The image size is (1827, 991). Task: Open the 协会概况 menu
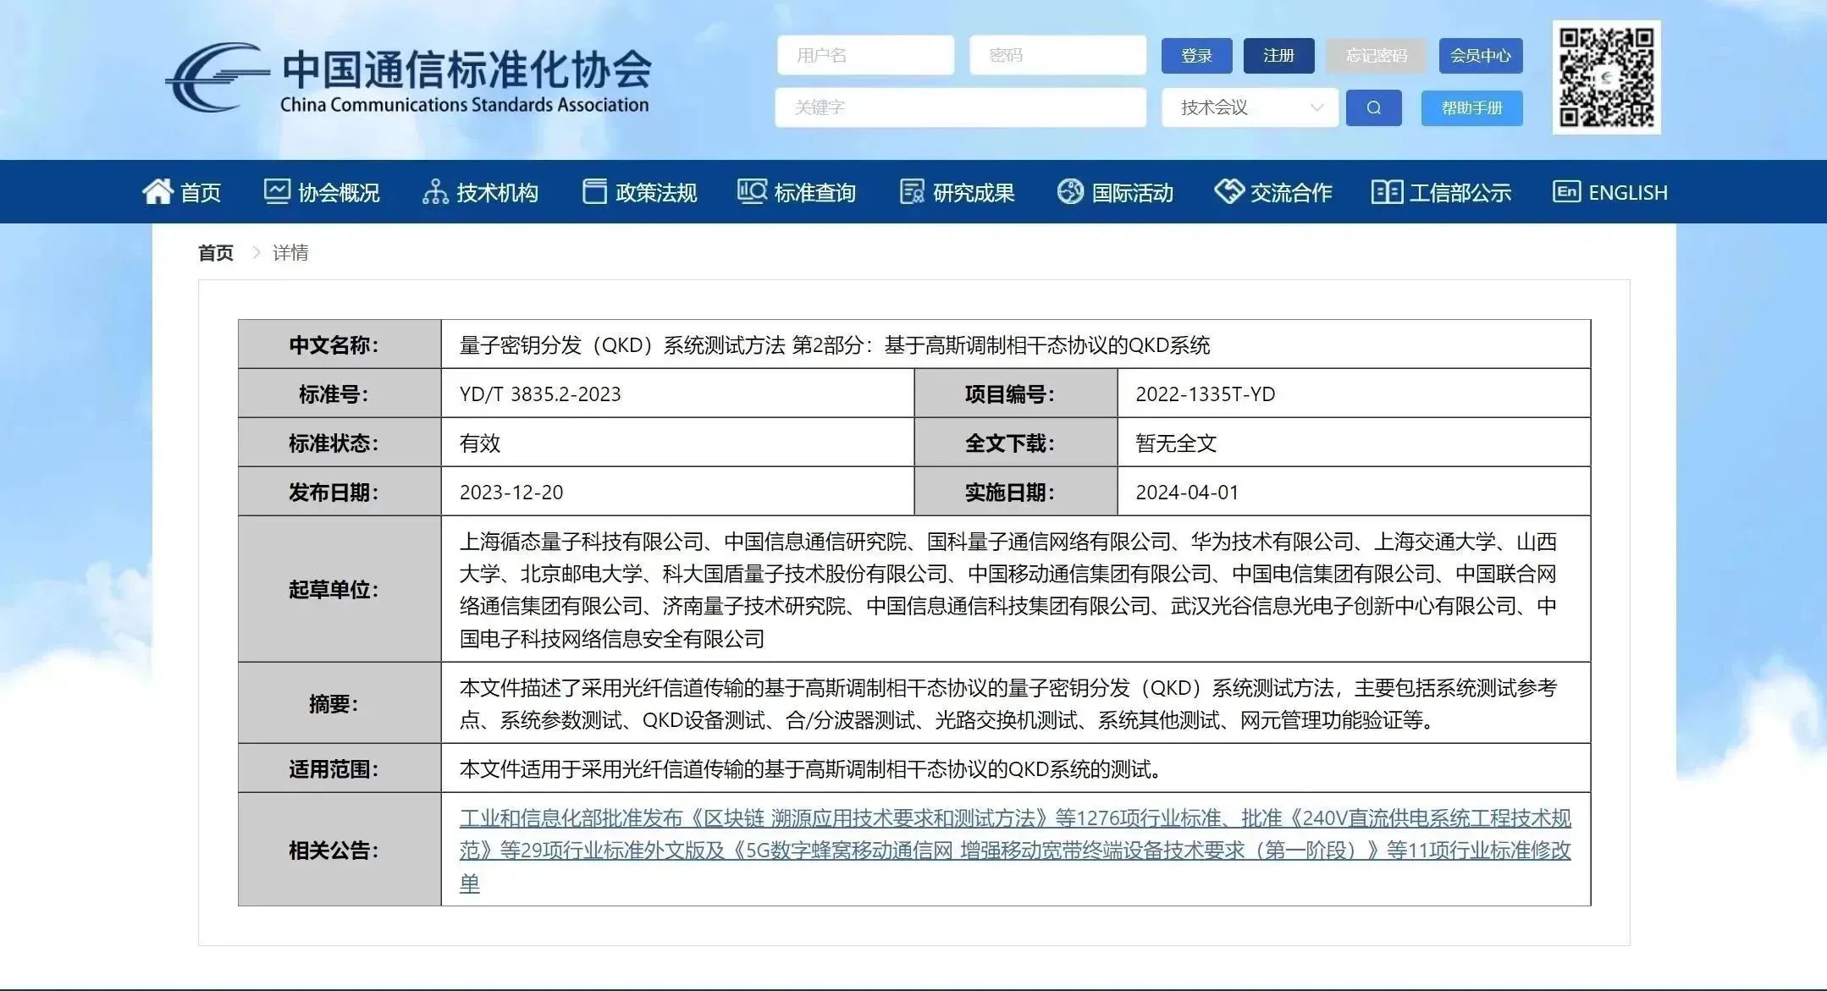click(x=339, y=193)
